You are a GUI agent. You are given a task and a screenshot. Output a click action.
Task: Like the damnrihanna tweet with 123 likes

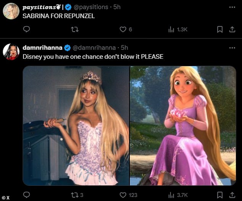pyautogui.click(x=128, y=195)
